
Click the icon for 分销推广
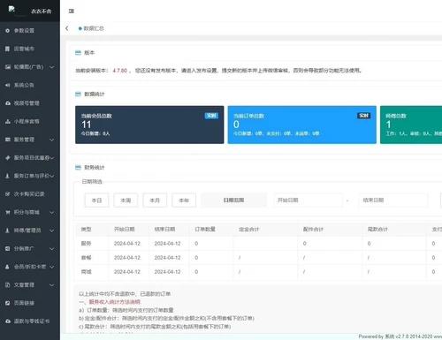8,249
